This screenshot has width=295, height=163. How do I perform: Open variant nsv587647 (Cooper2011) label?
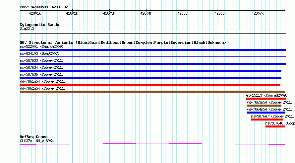coord(273,116)
